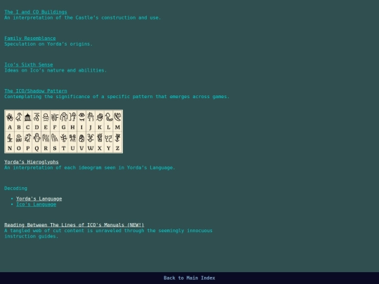This screenshot has width=379, height=284.
Task: Click the glyph above letter M
Action: 117,117
